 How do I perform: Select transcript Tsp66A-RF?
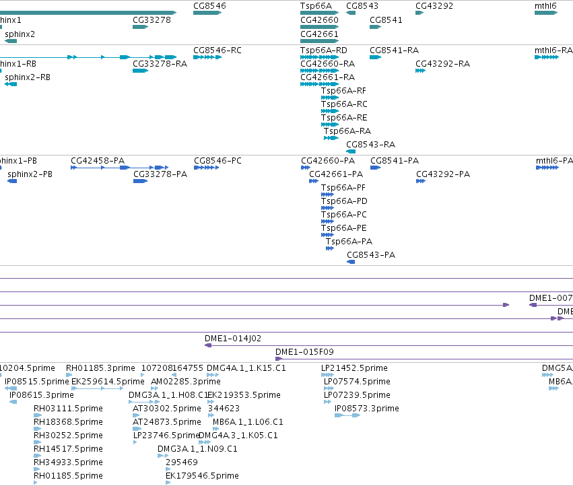coord(330,98)
